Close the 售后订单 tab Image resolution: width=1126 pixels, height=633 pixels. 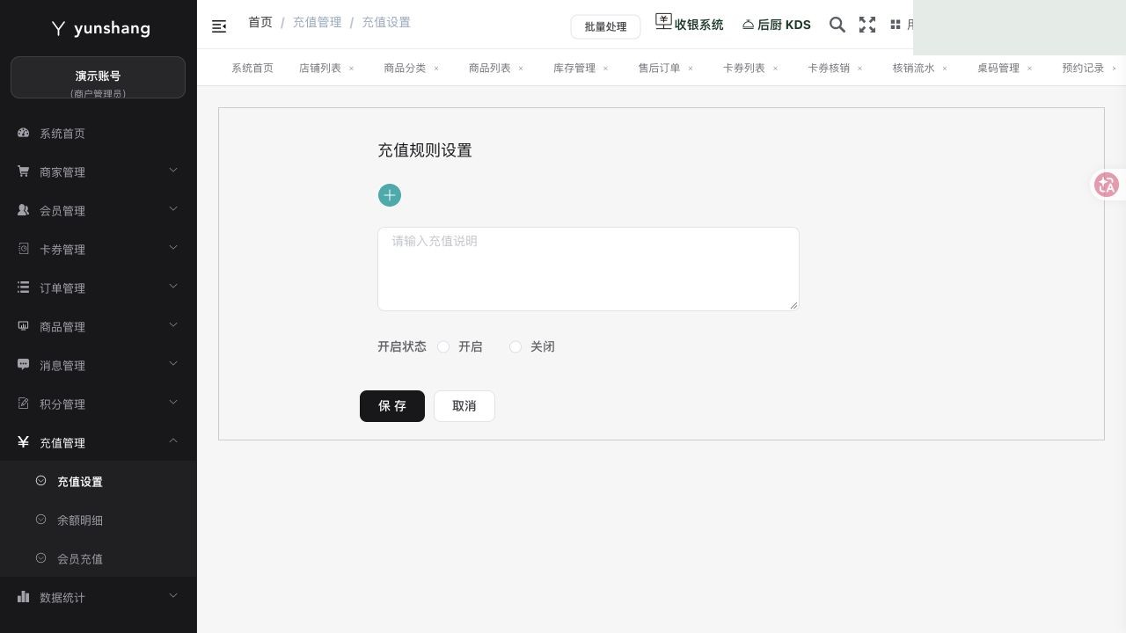(x=691, y=69)
